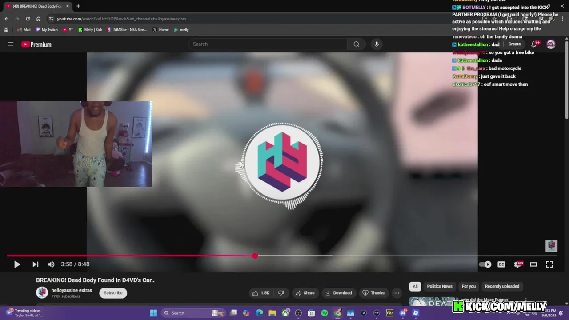Open YT bookmark
The image size is (569, 320).
coord(68,30)
